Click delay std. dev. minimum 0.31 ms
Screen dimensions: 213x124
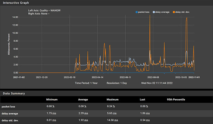51,120
